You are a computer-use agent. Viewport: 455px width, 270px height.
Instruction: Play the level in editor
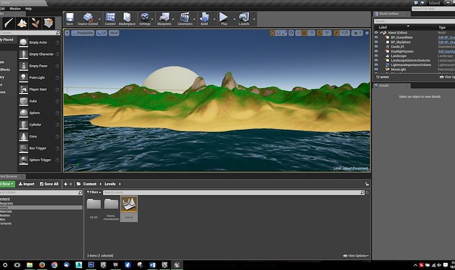coord(224,19)
